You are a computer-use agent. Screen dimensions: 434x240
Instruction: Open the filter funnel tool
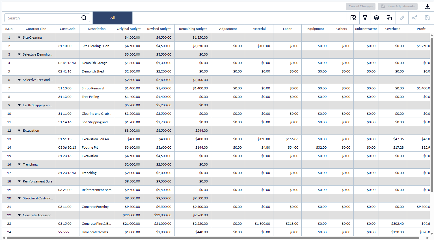[365, 18]
